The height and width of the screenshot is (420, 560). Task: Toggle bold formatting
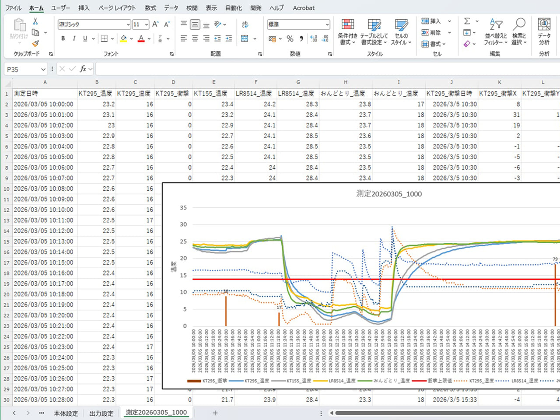[63, 38]
